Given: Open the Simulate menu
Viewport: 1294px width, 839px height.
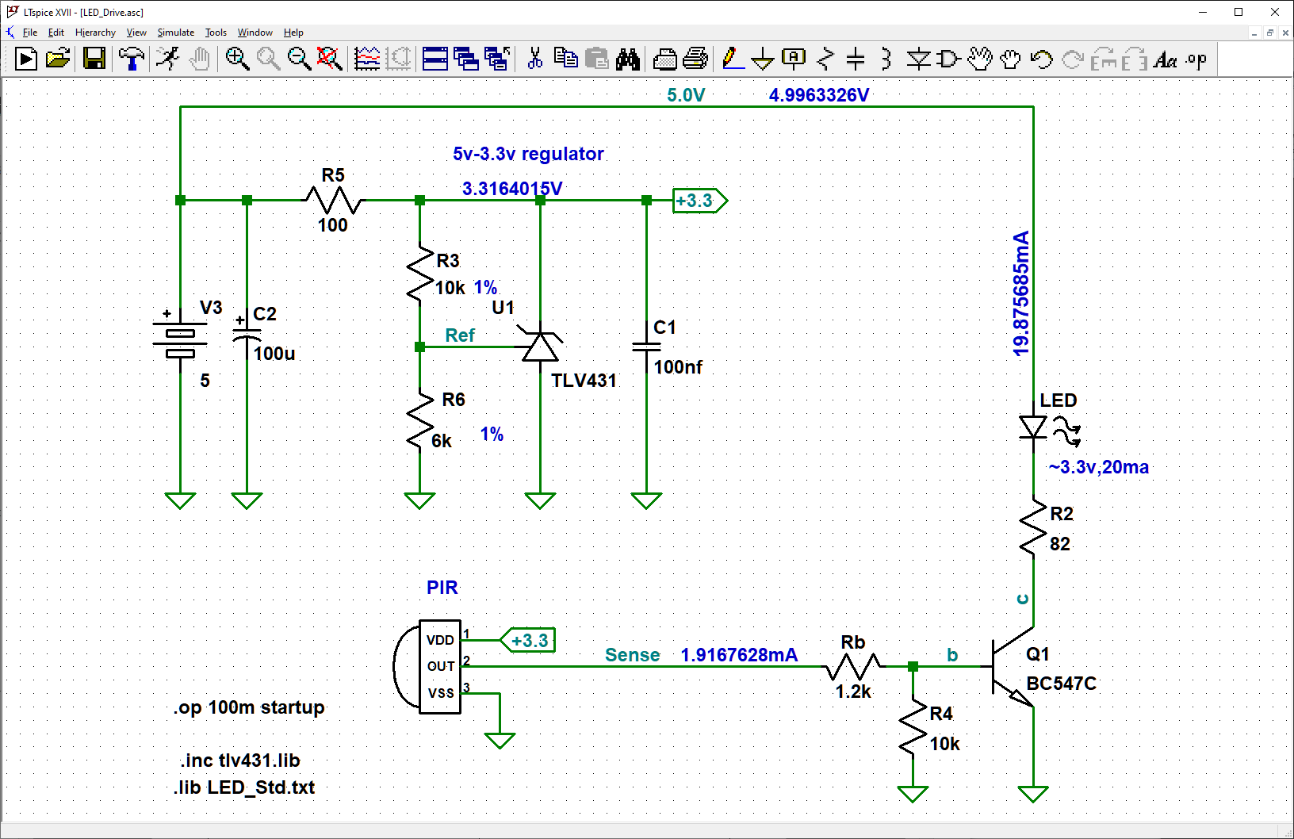Looking at the screenshot, I should (x=176, y=33).
